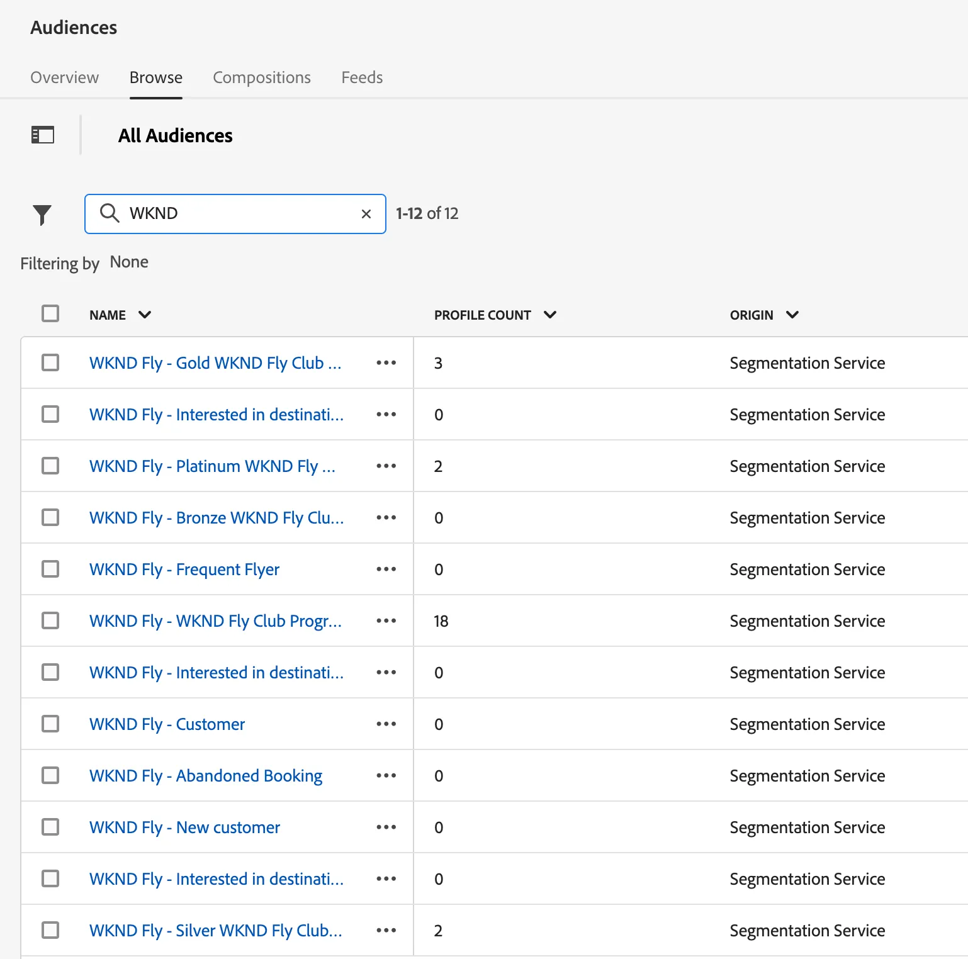Go to the Compositions tab

click(262, 77)
